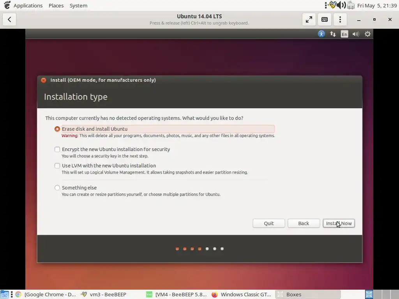This screenshot has width=399, height=299.
Task: Open the network indicator in Ubuntu panel
Action: [333, 34]
